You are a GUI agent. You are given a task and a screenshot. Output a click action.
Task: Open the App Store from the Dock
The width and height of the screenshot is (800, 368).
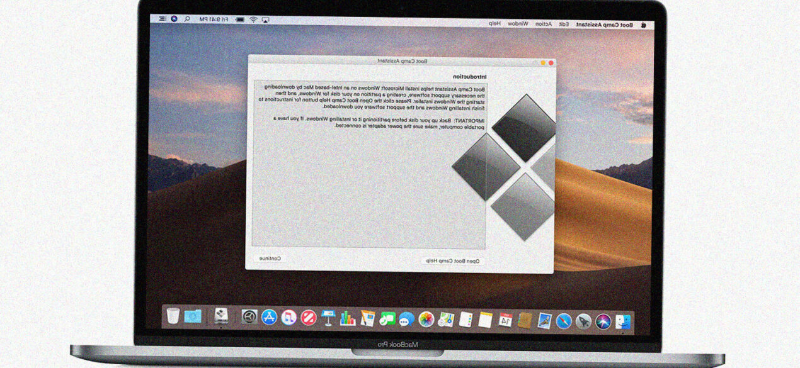268,318
